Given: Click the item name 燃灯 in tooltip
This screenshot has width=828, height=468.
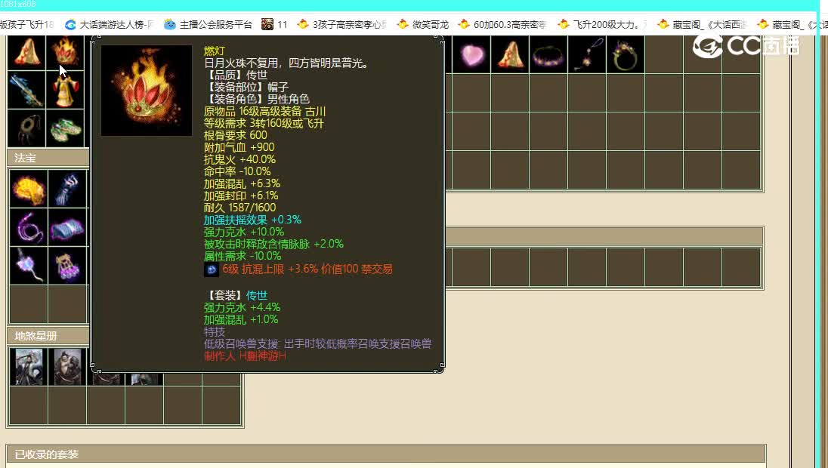Looking at the screenshot, I should click(x=215, y=51).
